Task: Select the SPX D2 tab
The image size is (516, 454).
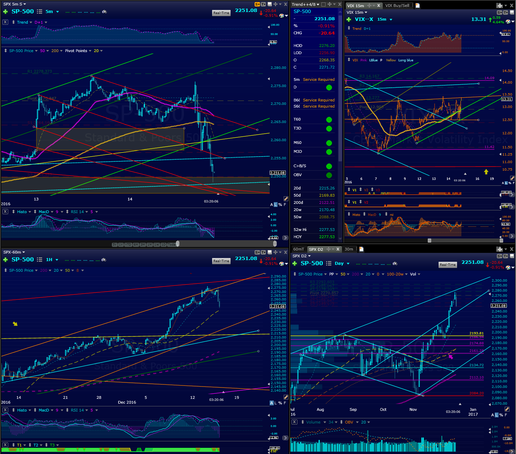Action: pos(316,249)
